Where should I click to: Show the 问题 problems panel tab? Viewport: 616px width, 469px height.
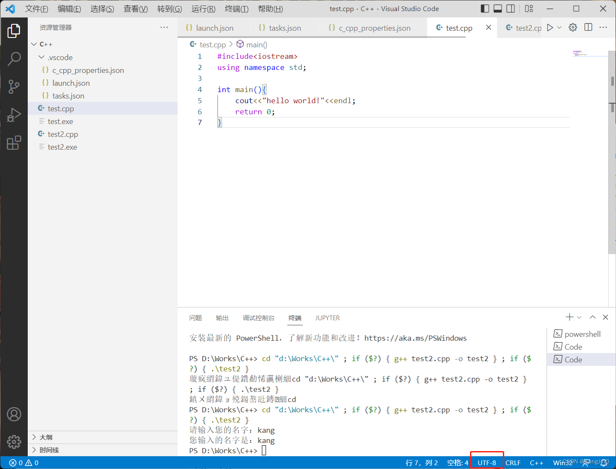point(196,318)
